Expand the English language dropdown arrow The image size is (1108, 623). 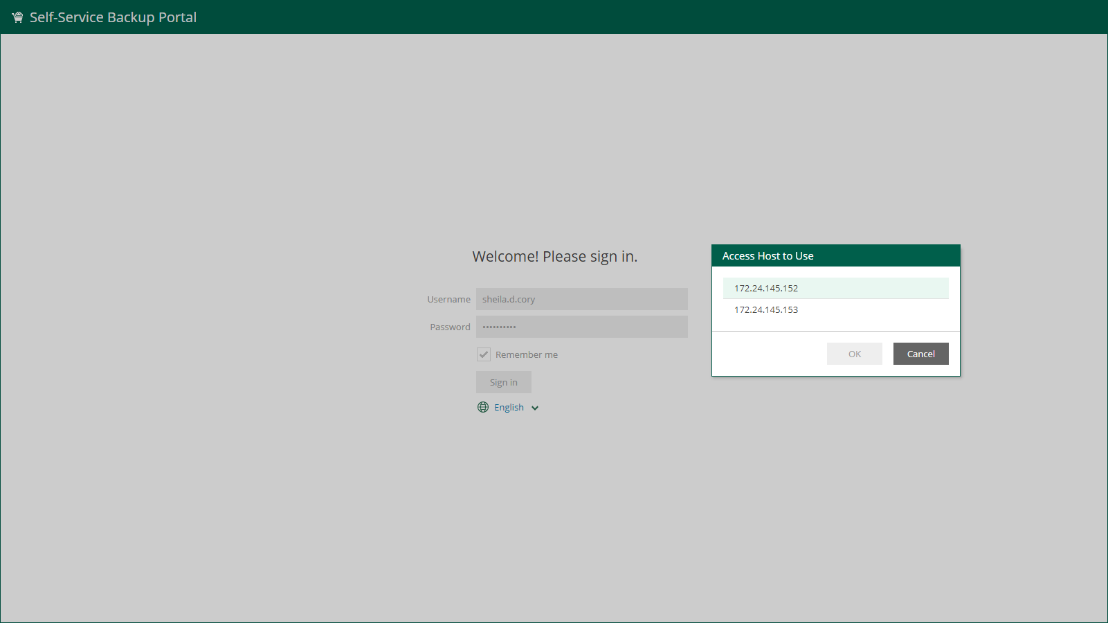[x=535, y=408]
